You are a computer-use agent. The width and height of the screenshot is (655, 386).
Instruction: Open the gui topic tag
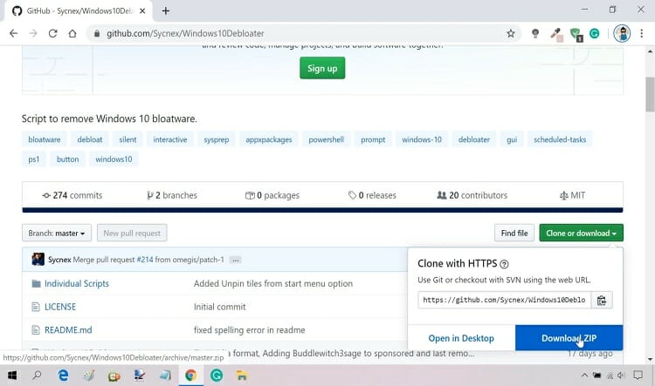point(512,139)
